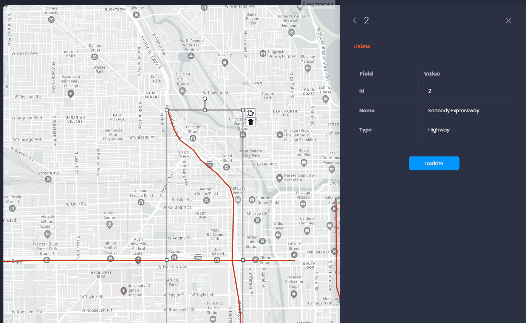Viewport: 526px width, 323px height.
Task: Click the bottom-right selection handle near Clinton (Blue)
Action: pos(243,260)
